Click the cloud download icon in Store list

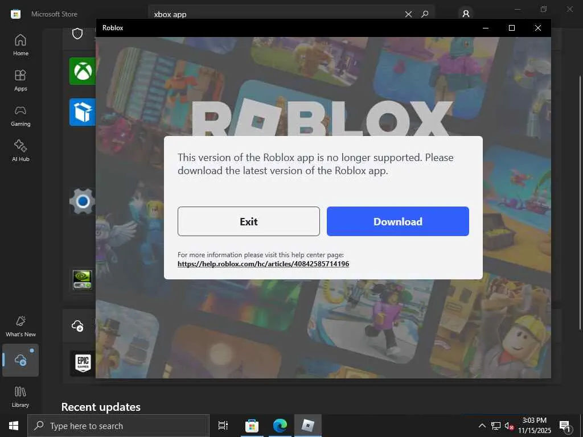coord(77,325)
